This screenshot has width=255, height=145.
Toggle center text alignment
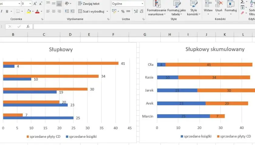point(53,11)
